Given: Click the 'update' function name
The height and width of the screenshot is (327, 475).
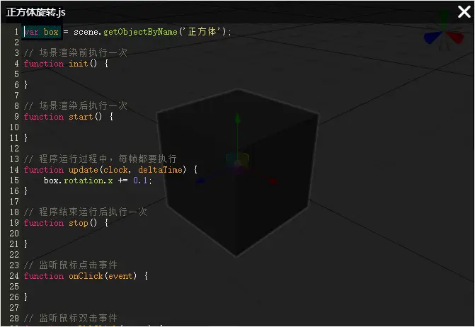Looking at the screenshot, I should click(83, 170).
